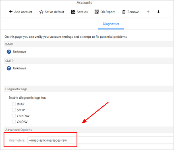Screen dimensions: 174x150
Task: Click the IMAP section header
Action: (89, 44)
